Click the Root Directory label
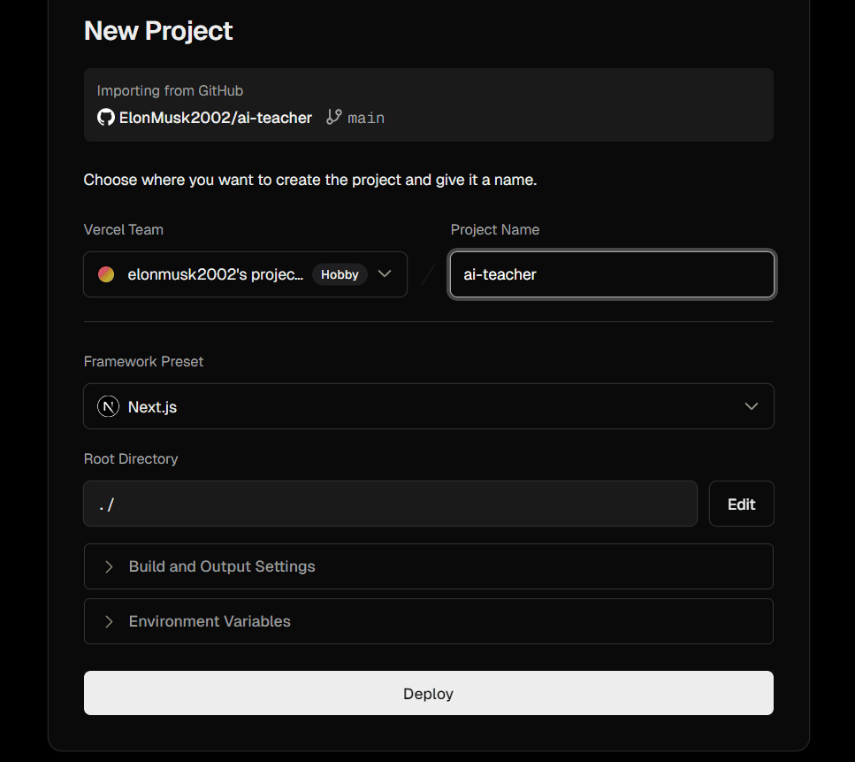 pyautogui.click(x=131, y=458)
